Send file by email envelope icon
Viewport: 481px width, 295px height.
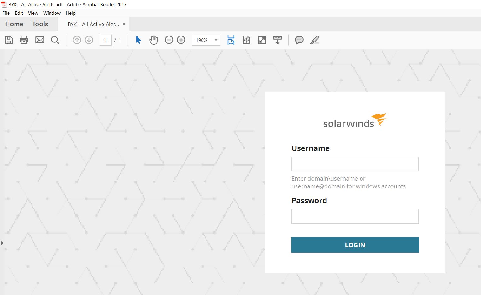(40, 40)
